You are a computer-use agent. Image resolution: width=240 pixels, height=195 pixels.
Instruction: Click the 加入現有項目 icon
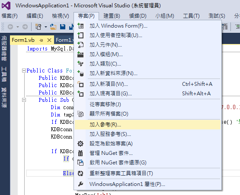[80, 94]
